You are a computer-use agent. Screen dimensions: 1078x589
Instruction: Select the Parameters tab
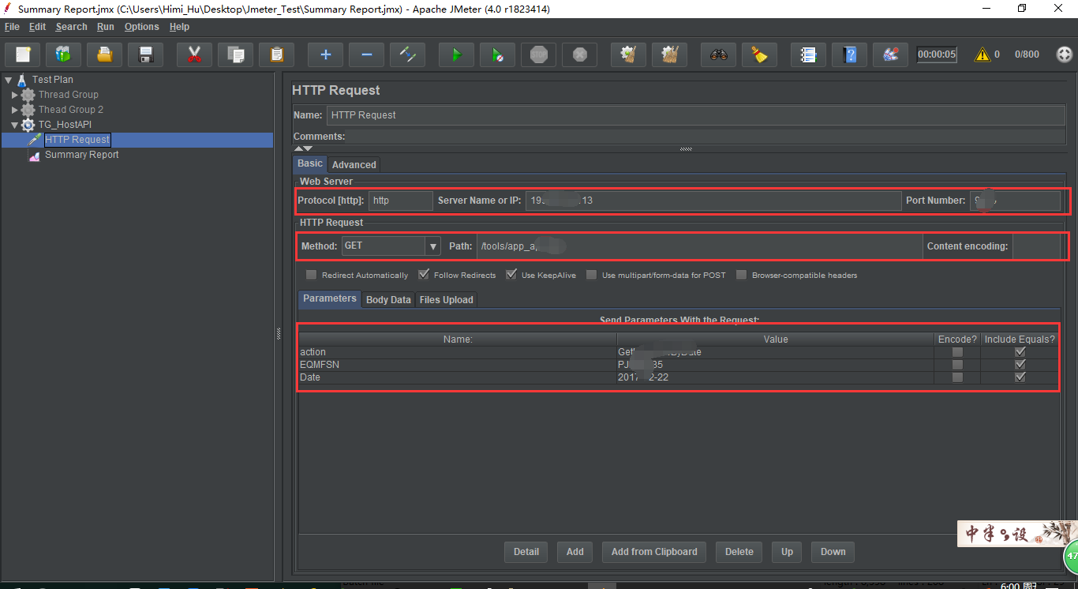pos(330,298)
